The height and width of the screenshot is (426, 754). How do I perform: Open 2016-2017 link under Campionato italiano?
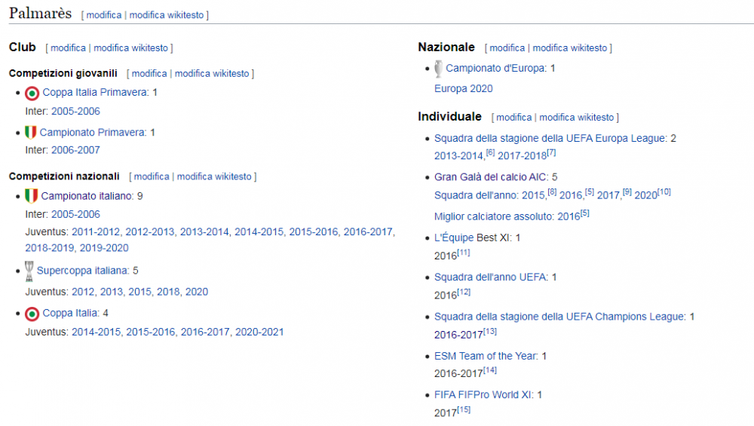click(369, 231)
